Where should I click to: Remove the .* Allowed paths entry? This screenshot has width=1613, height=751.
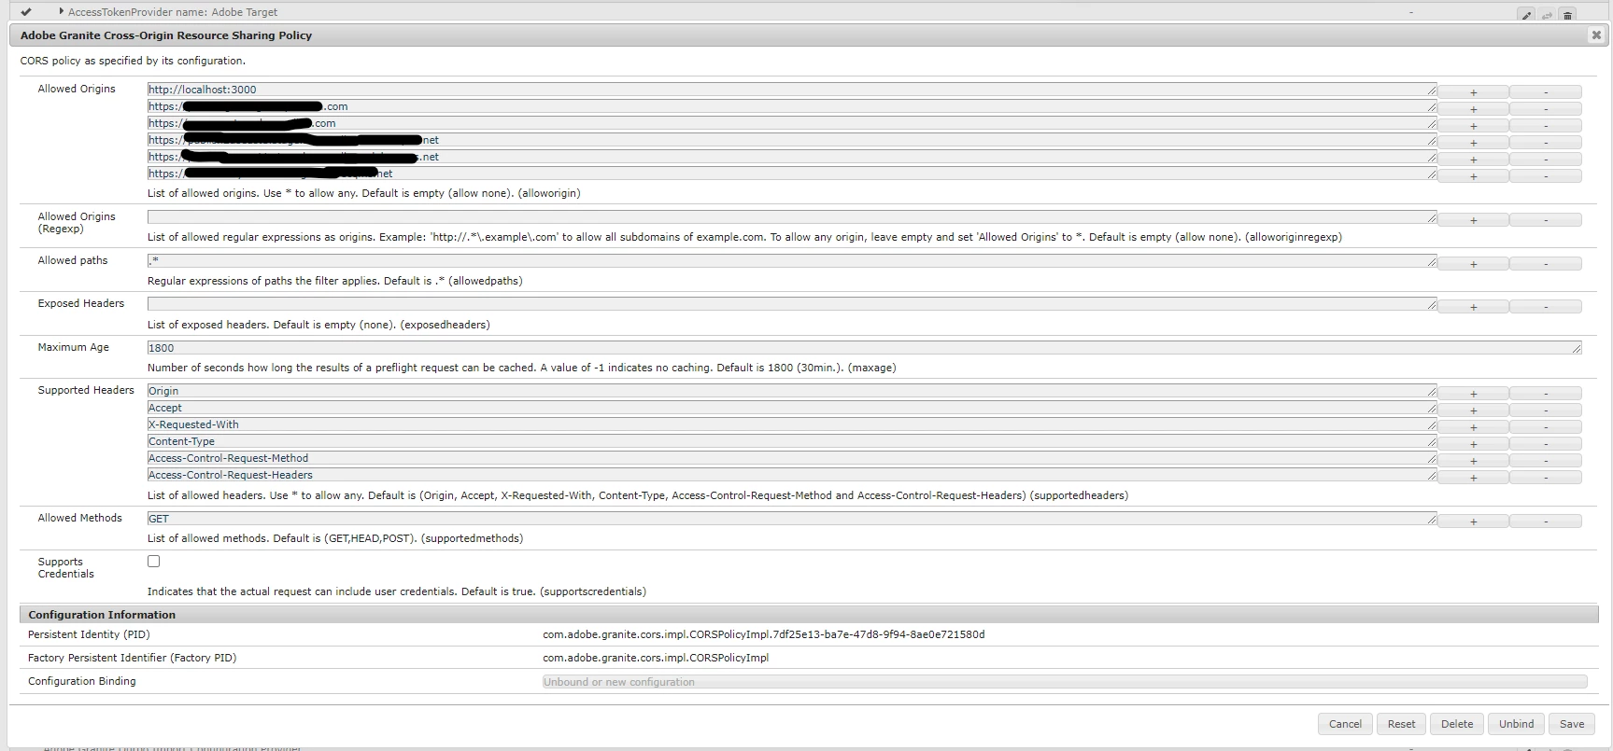coord(1546,264)
